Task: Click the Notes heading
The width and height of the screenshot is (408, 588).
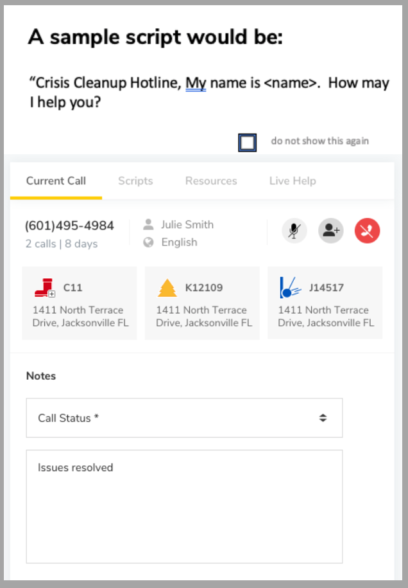Action: [41, 376]
